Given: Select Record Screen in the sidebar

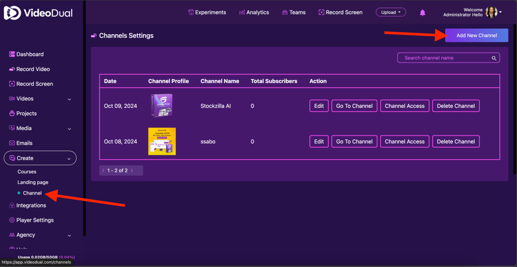Looking at the screenshot, I should click(34, 84).
